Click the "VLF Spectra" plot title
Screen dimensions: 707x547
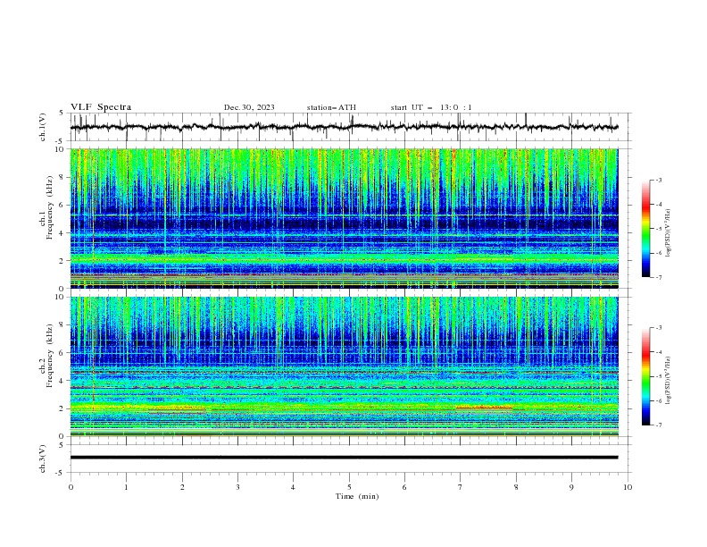[101, 107]
